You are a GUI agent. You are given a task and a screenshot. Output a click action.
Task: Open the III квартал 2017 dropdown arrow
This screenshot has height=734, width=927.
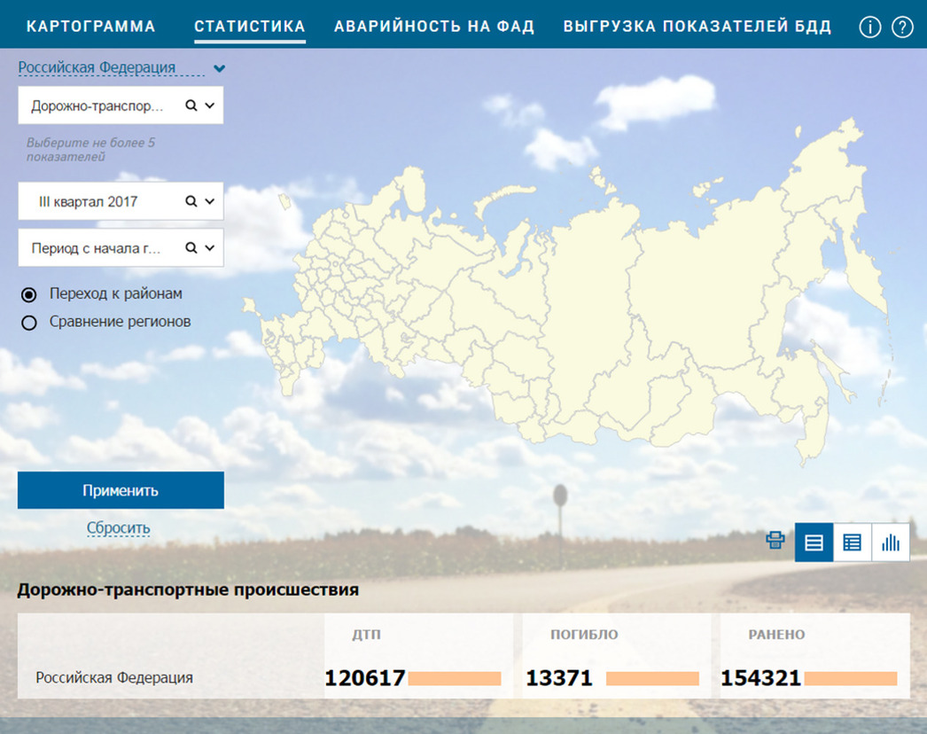tap(210, 202)
